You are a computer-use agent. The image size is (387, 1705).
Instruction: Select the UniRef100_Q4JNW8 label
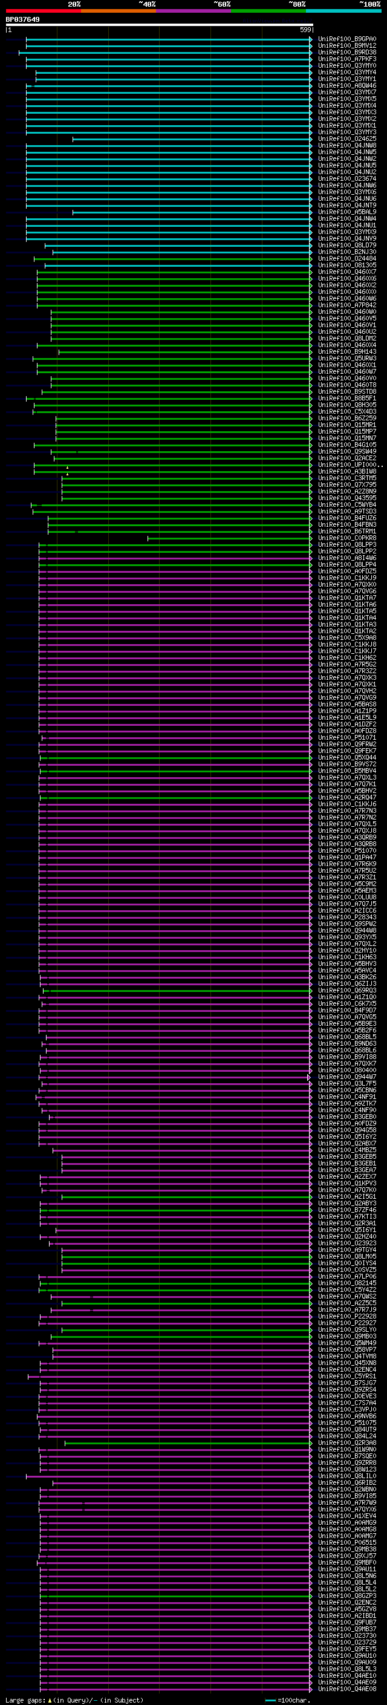(x=347, y=146)
